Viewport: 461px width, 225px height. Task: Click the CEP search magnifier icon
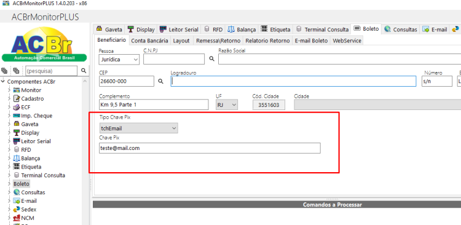[x=160, y=81]
